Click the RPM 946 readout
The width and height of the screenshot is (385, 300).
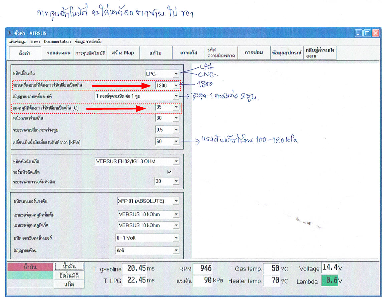[203, 268]
